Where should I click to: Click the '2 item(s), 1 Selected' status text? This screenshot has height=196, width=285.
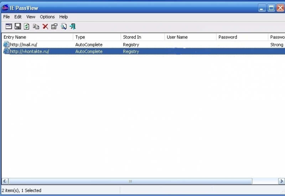[21, 190]
